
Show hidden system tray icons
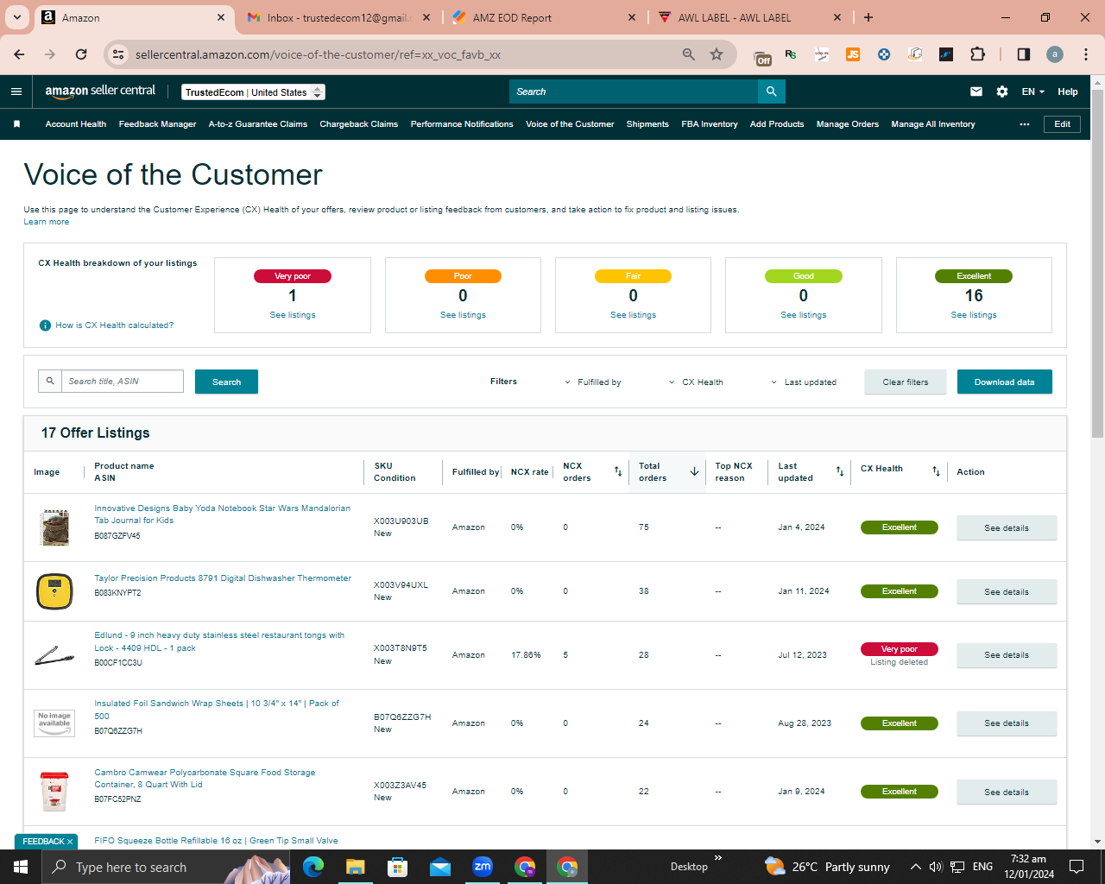[x=915, y=867]
